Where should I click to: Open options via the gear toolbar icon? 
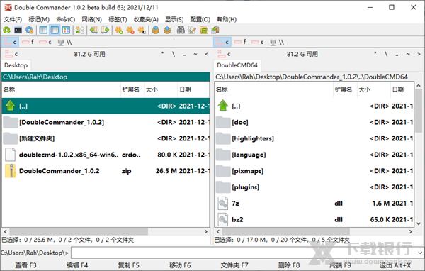coord(29,30)
